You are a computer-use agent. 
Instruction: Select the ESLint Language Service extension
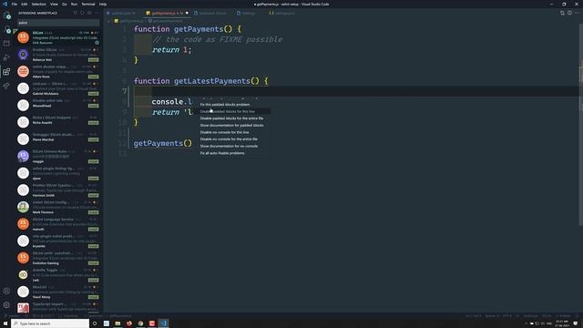click(58, 224)
